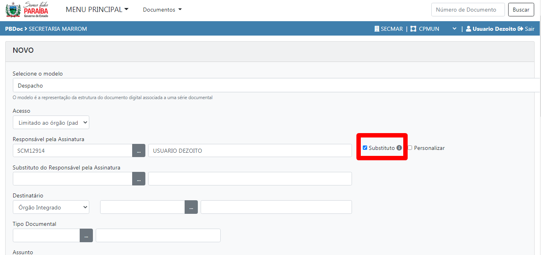Open the MENU PRINCIPAL menu

click(x=97, y=10)
